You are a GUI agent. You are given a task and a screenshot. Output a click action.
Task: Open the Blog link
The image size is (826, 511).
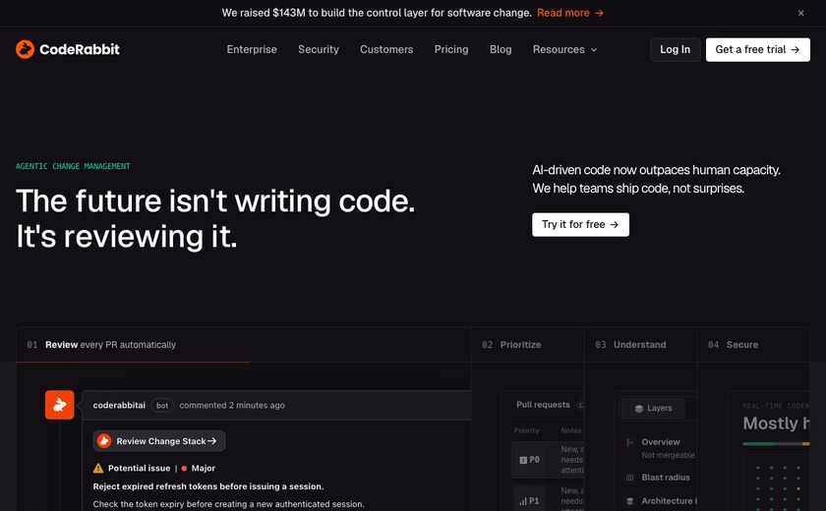click(x=501, y=49)
